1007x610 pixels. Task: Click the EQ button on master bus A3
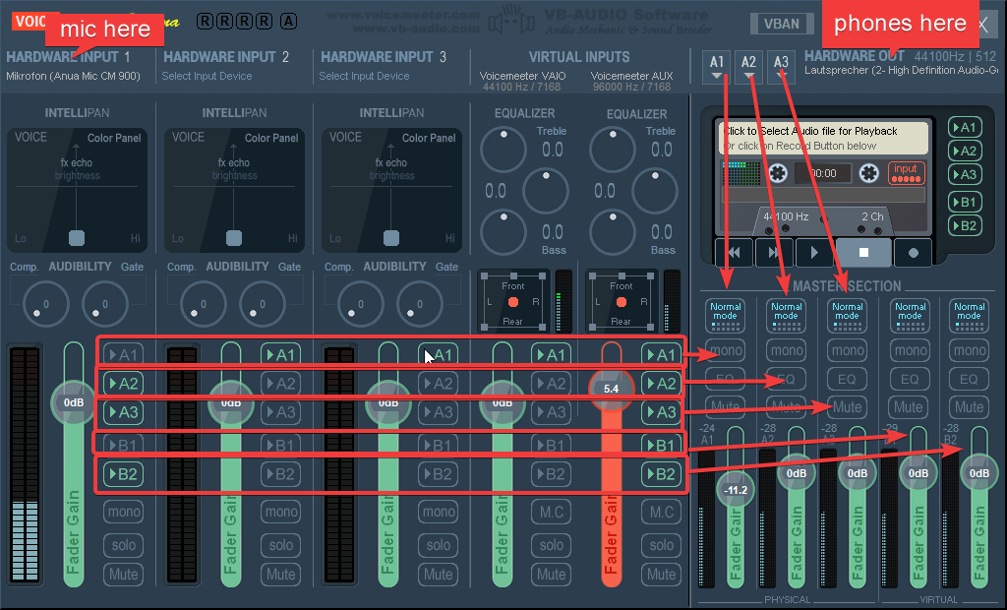pyautogui.click(x=848, y=379)
